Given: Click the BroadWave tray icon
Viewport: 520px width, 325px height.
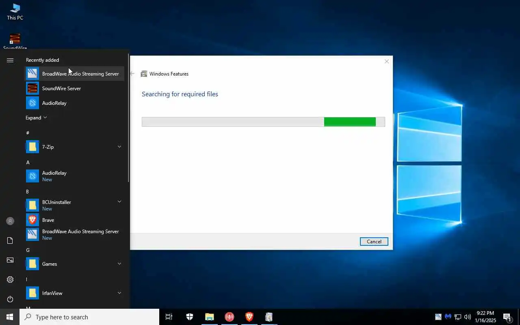Looking at the screenshot, I should point(438,317).
